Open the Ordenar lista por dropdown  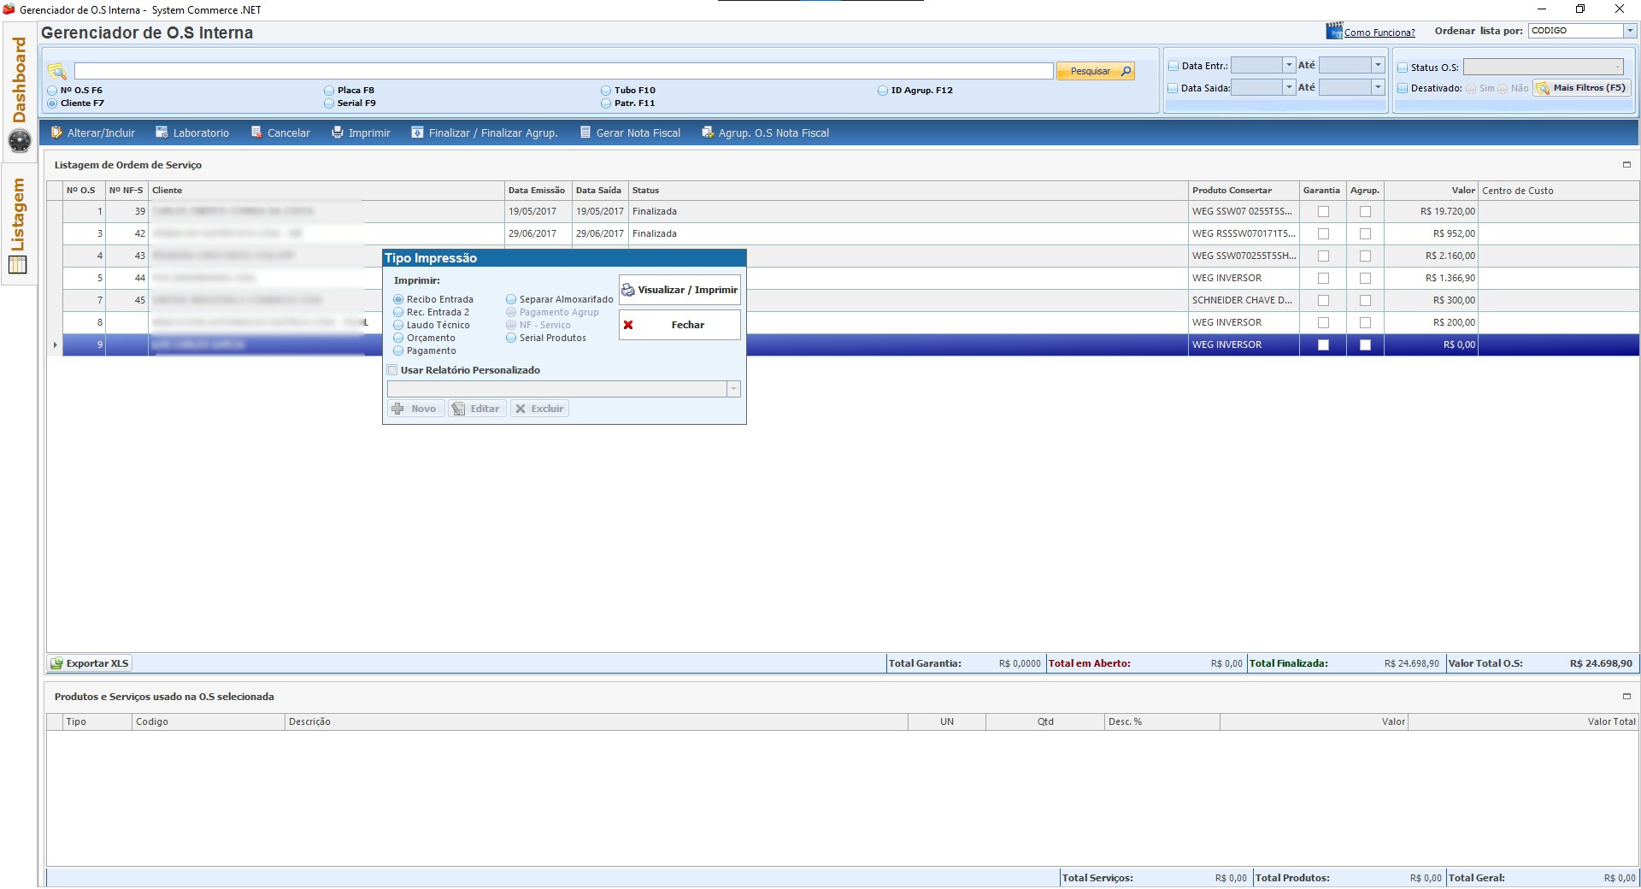[x=1629, y=31]
